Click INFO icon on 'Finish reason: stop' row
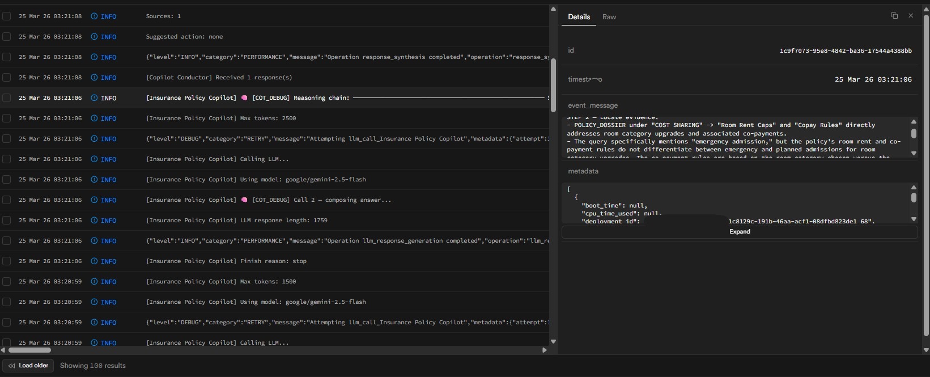 (94, 261)
